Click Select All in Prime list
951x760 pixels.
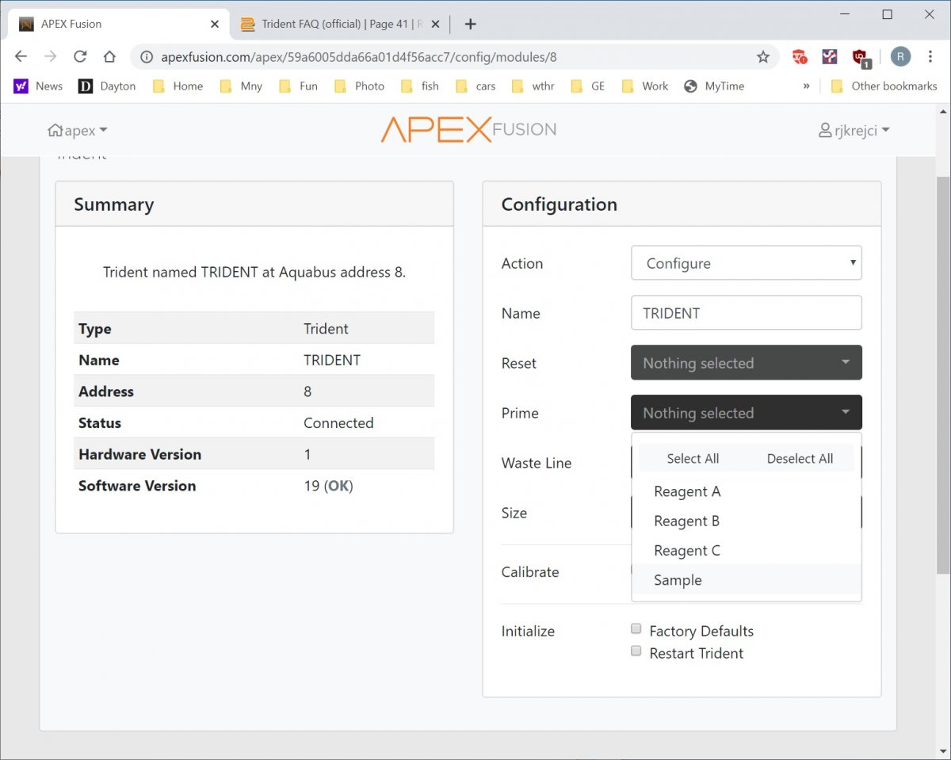point(693,459)
